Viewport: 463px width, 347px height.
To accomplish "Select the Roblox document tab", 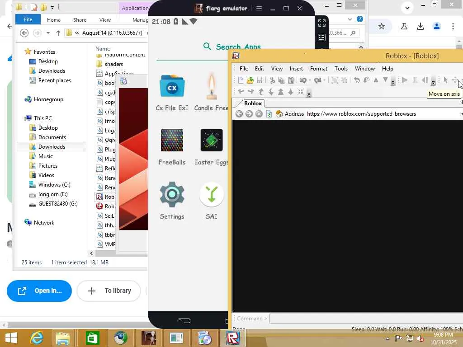I will point(253,103).
